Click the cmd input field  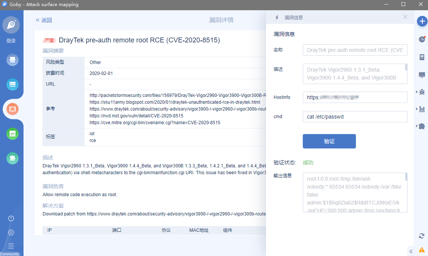(x=355, y=117)
